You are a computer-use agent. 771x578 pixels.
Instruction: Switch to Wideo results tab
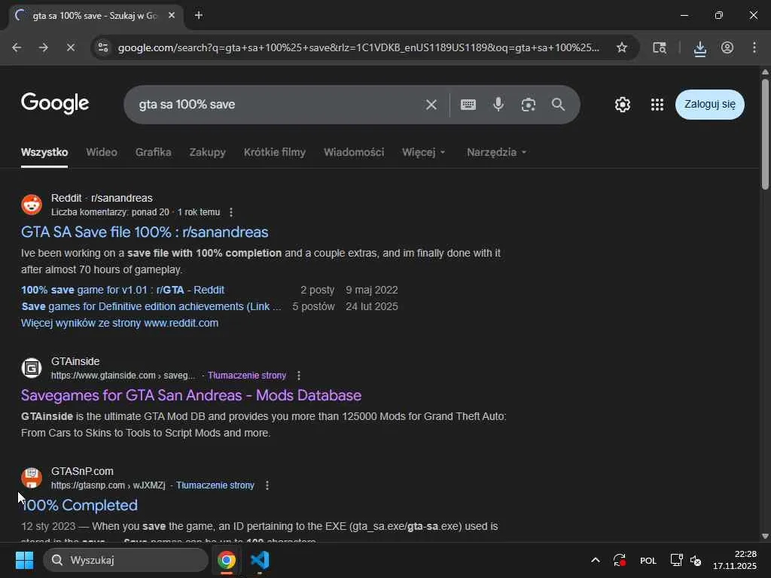(102, 152)
